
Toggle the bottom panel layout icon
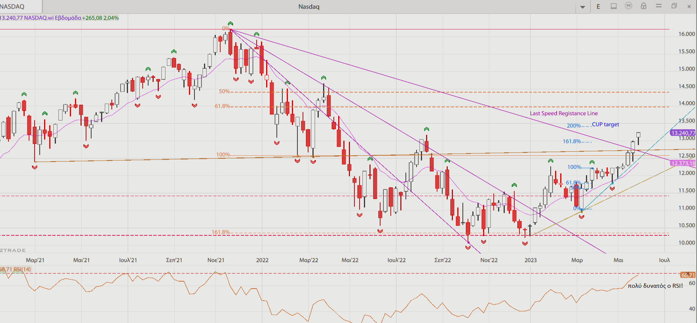click(614, 6)
